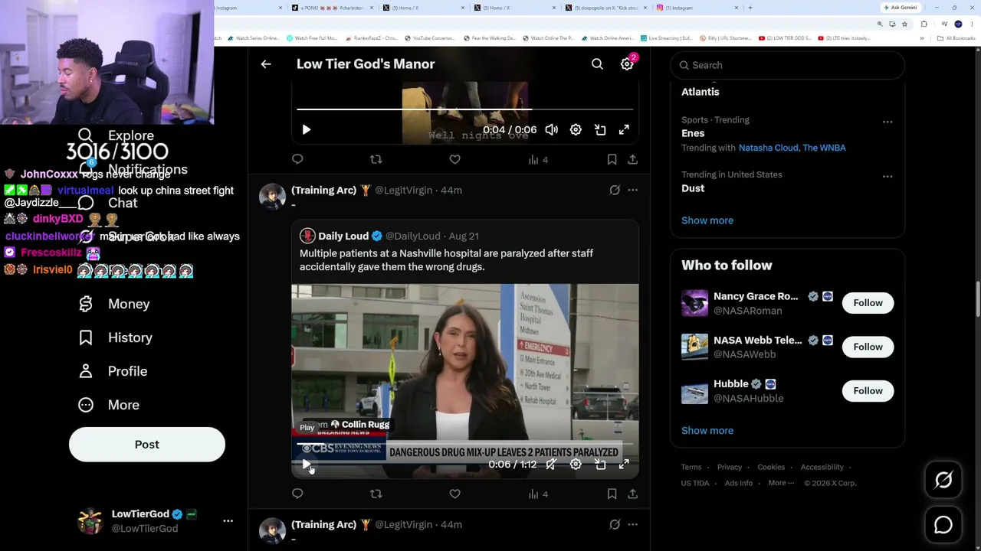This screenshot has height=551, width=981.
Task: Like the top post with the 0:04 video
Action: [454, 159]
